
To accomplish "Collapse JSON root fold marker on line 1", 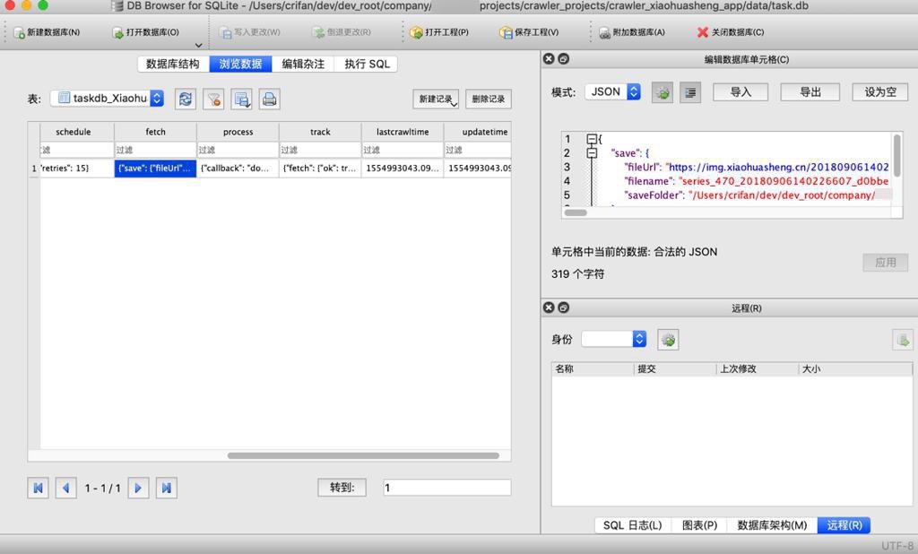I will click(592, 139).
